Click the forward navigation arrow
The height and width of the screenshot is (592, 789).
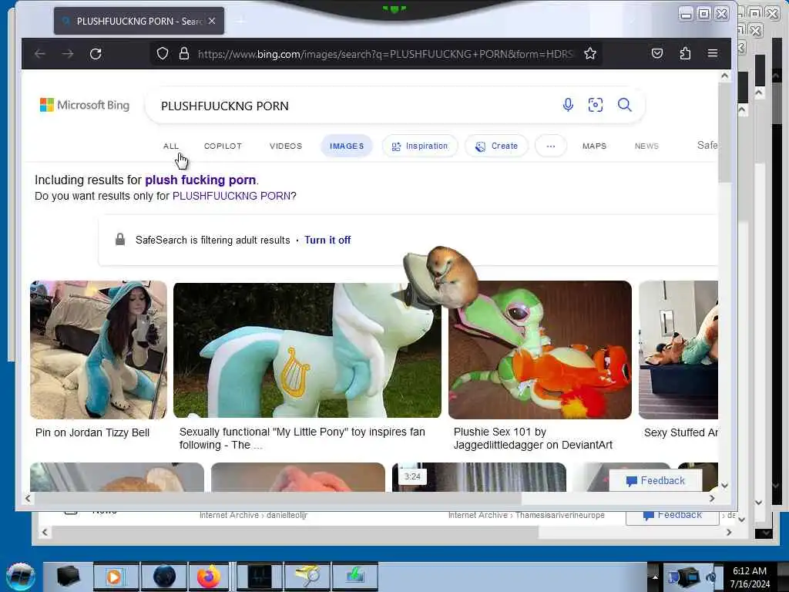(x=68, y=53)
